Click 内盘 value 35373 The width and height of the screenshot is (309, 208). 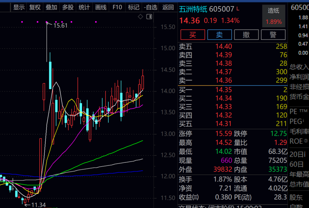coord(277,169)
